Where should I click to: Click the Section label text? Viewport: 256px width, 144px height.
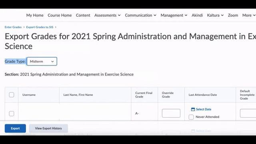click(x=12, y=74)
